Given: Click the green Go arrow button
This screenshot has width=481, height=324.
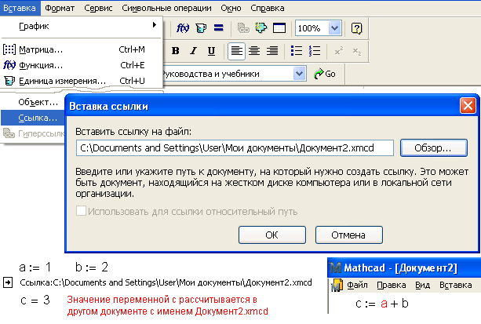Looking at the screenshot, I should [325, 74].
